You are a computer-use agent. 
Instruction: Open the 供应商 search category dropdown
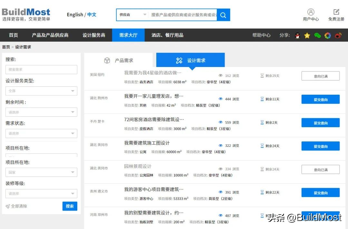tap(132, 15)
